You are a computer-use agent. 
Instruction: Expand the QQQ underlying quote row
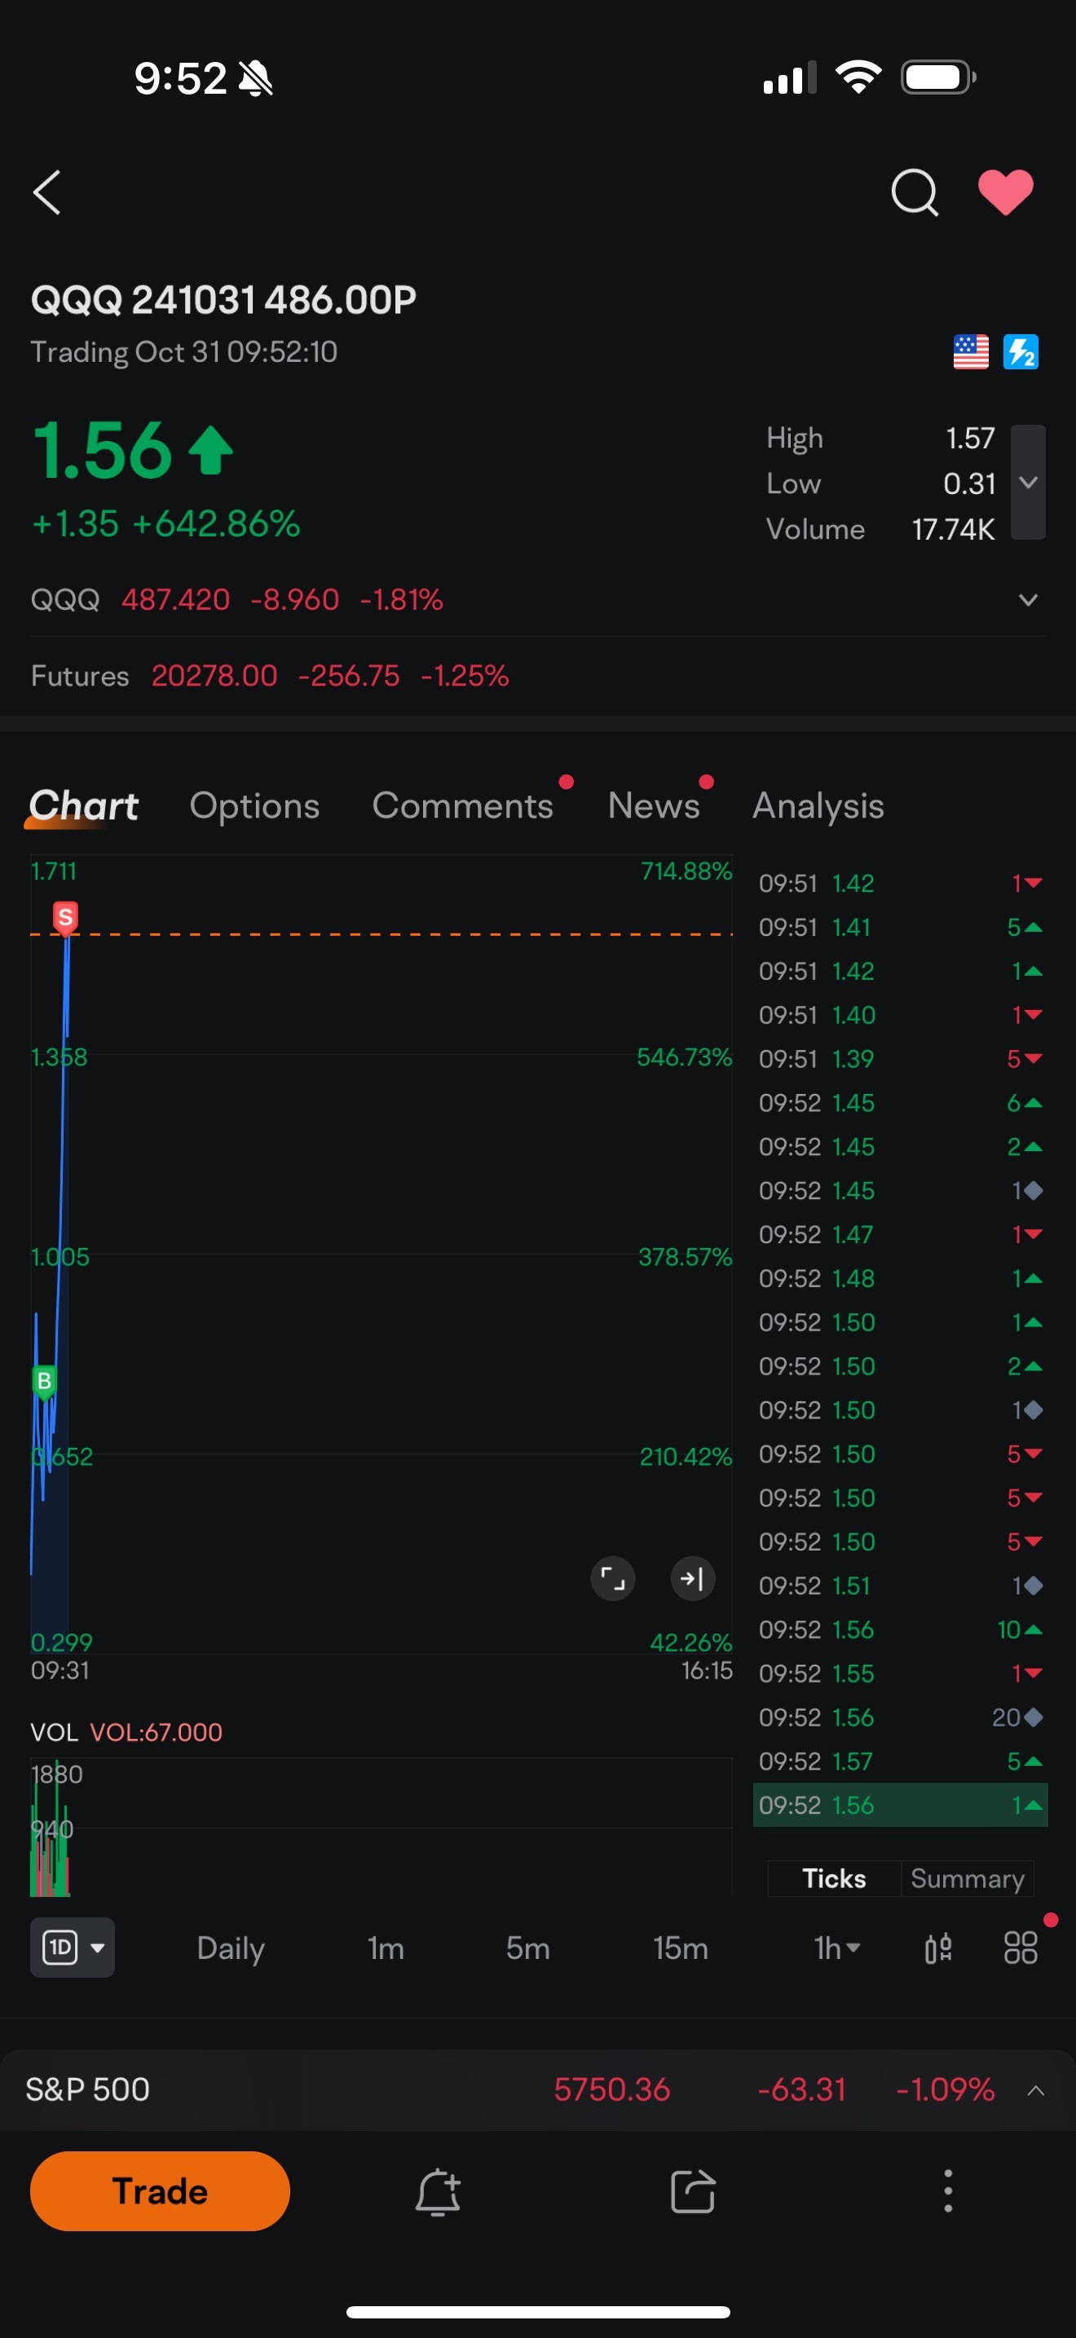538,600
